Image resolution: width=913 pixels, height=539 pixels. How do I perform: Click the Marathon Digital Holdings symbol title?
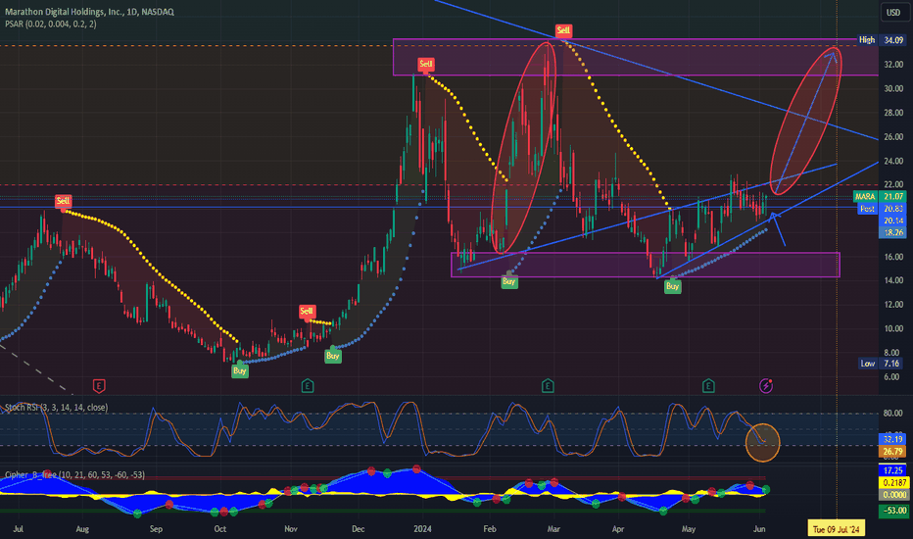tap(89, 12)
